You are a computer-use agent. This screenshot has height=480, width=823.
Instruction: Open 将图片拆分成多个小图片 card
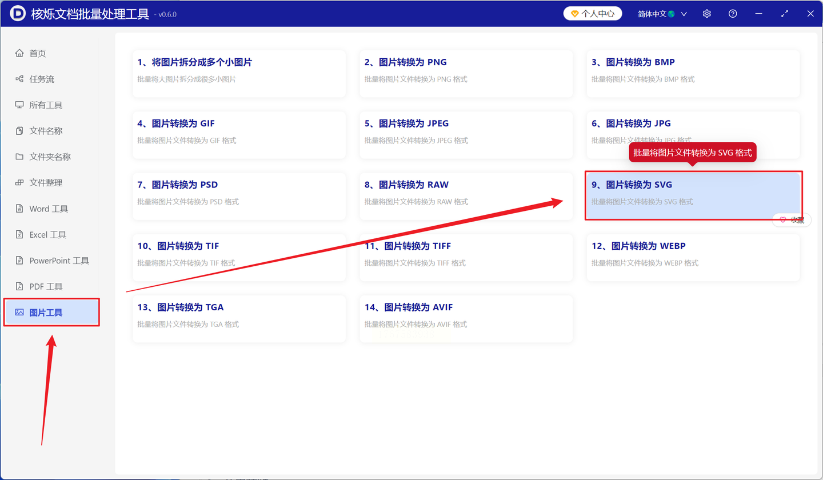pyautogui.click(x=239, y=73)
